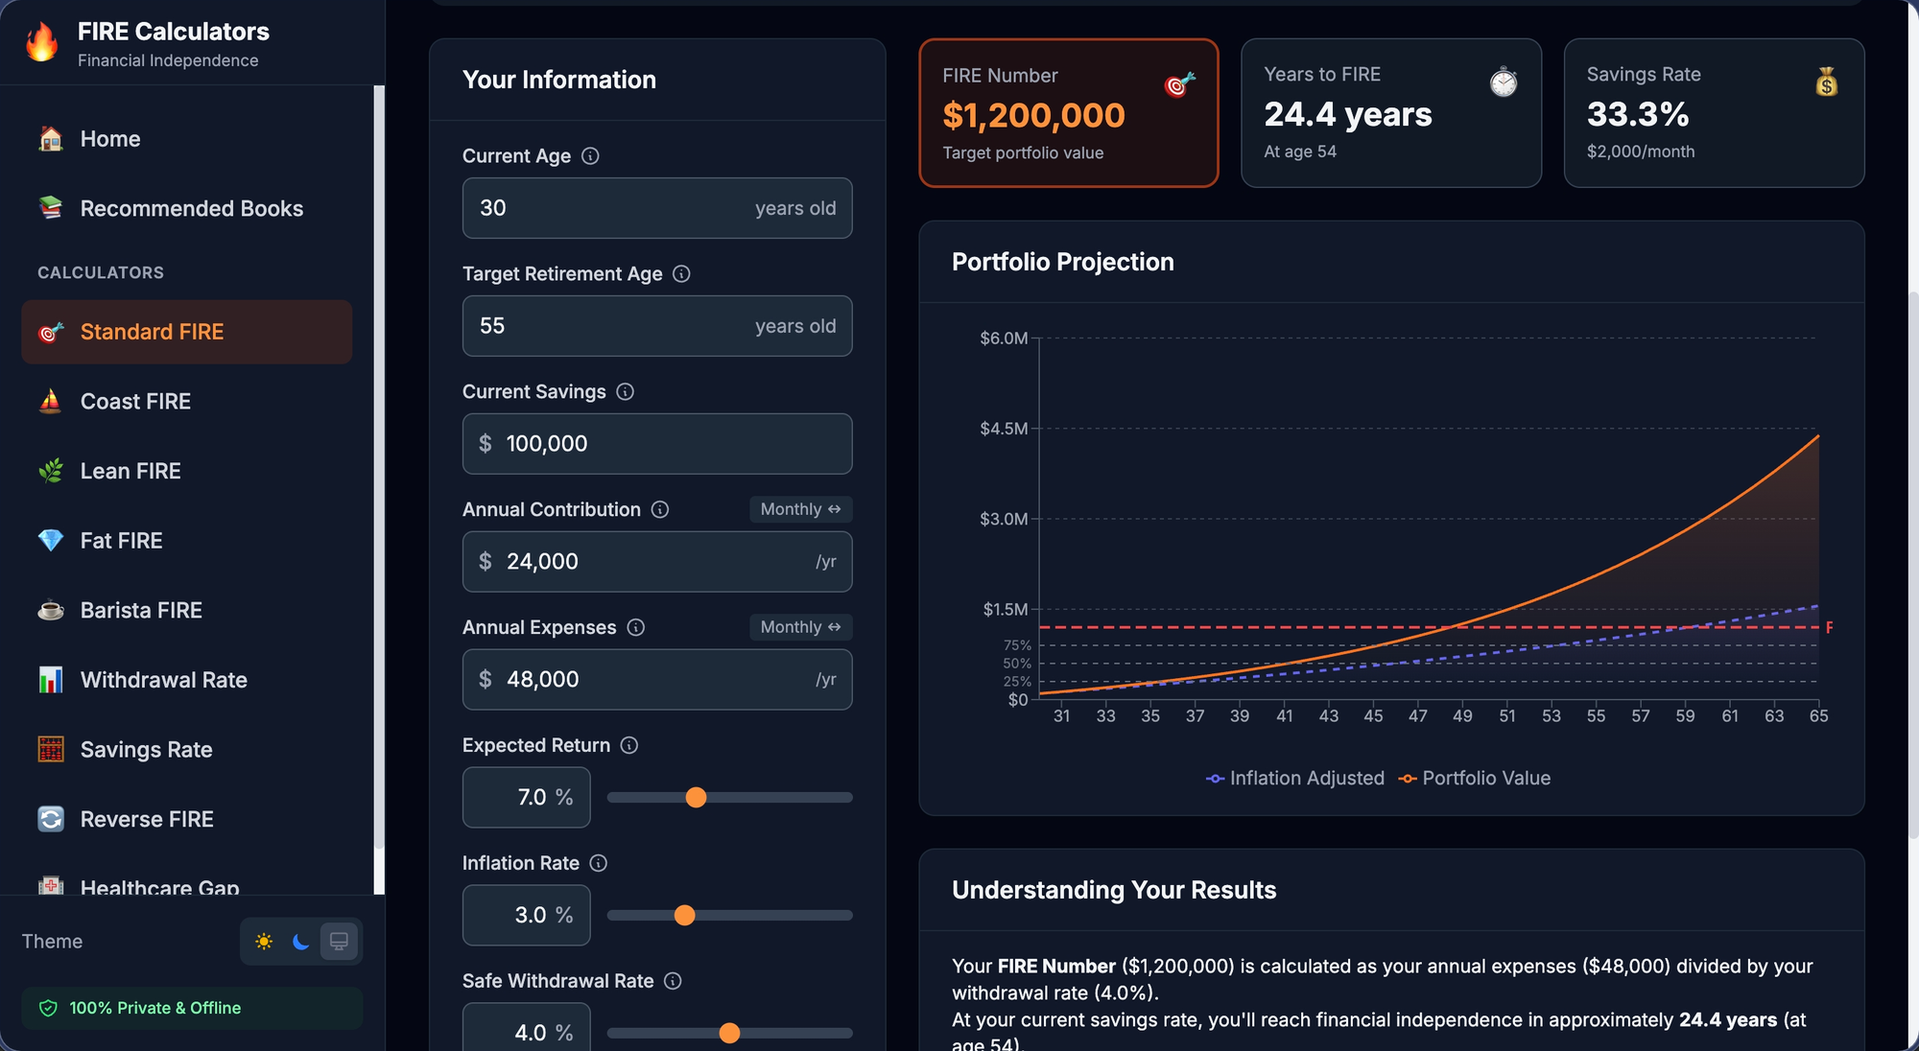
Task: Click the Lean FIRE leaf icon
Action: tap(52, 470)
